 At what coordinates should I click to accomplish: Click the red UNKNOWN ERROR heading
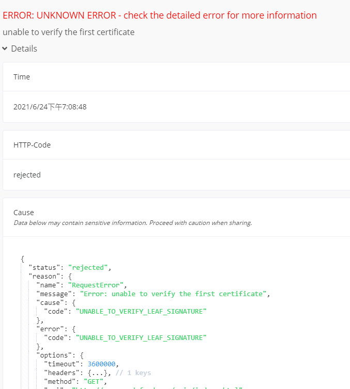pos(160,15)
